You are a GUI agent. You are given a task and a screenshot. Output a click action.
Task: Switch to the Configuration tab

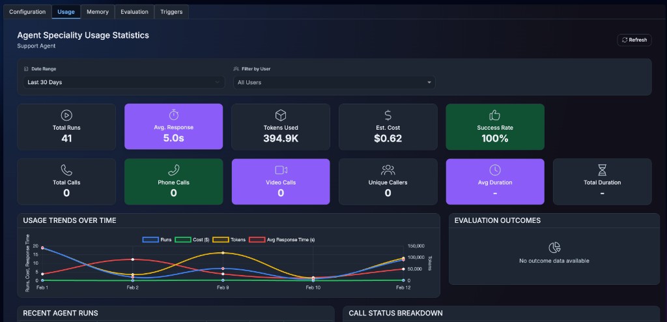coord(27,12)
